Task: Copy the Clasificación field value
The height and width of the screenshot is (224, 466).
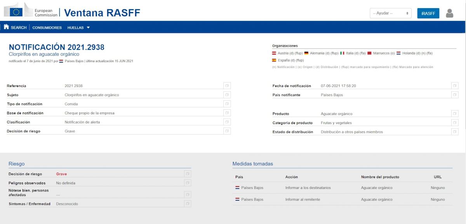Action: (227, 122)
